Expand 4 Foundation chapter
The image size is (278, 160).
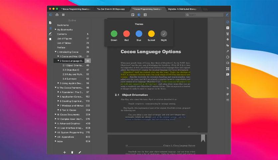(58, 92)
